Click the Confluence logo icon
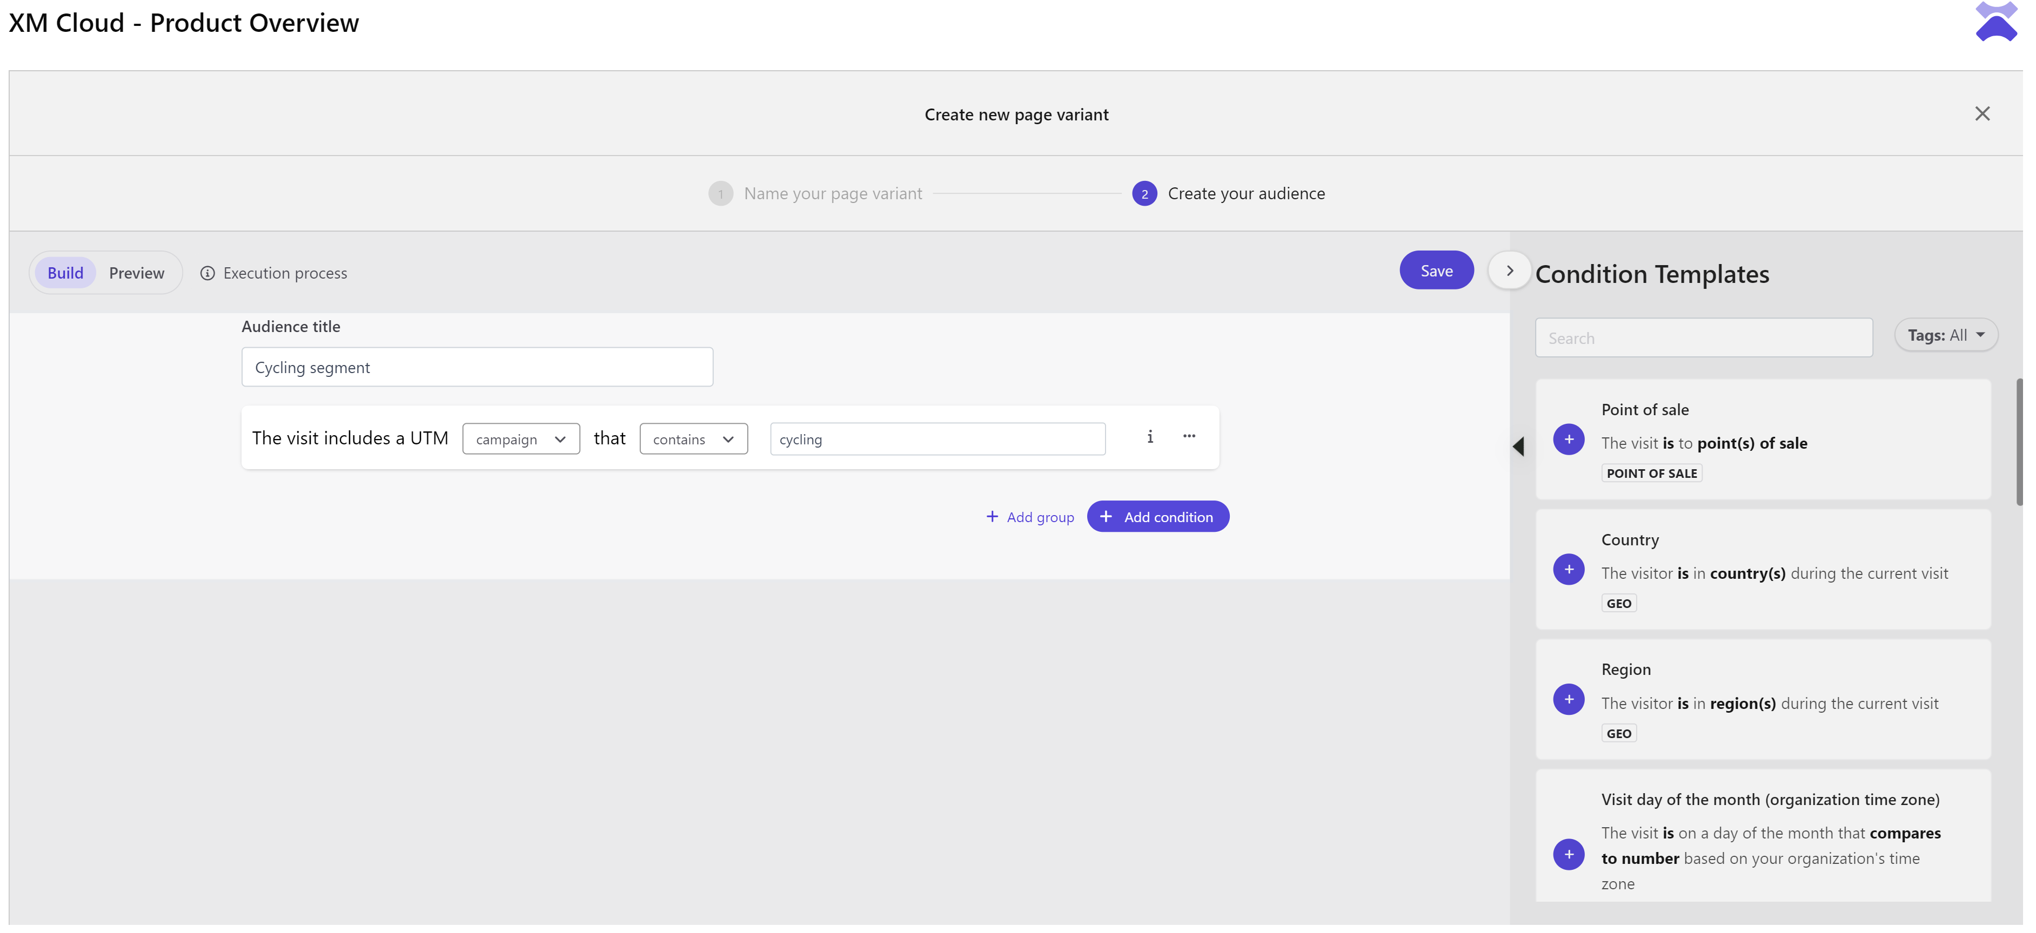2036x933 pixels. [x=1995, y=22]
